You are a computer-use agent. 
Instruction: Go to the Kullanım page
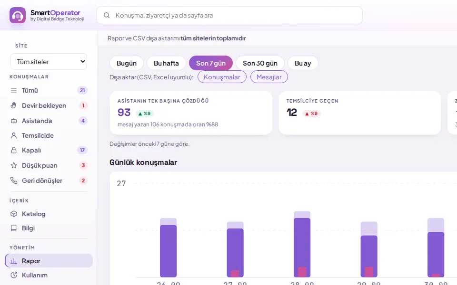(49, 275)
